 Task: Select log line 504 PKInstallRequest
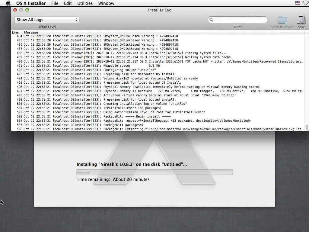tap(158, 121)
